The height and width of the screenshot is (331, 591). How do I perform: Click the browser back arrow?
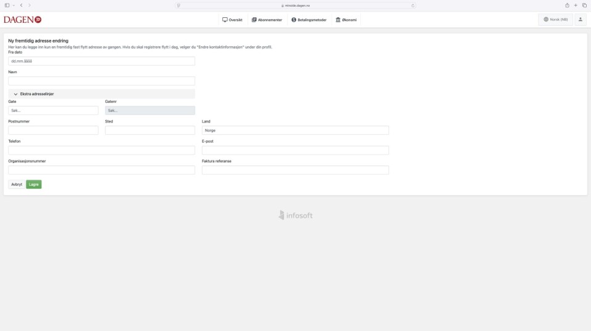click(22, 5)
